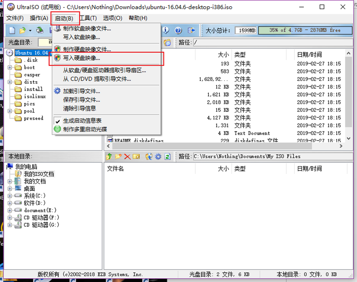This screenshot has width=357, height=282.
Task: Select the preseed folder in tree
Action: click(x=33, y=118)
